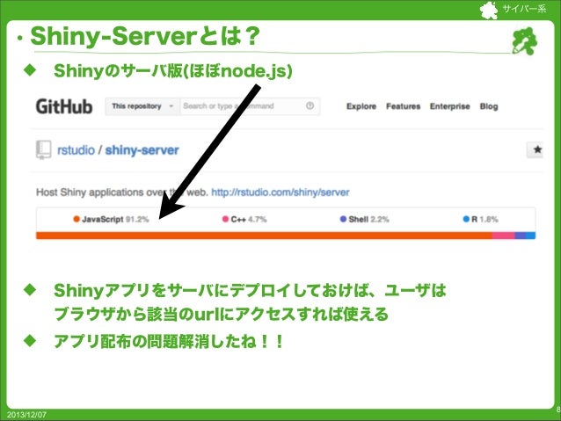Select the C++ 4.7% language label
Image resolution: width=561 pixels, height=421 pixels.
pos(244,219)
